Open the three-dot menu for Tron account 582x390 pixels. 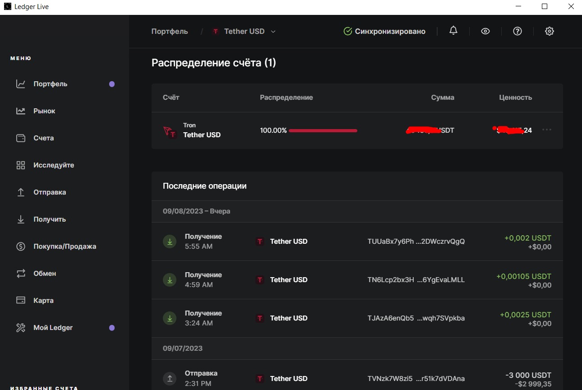pyautogui.click(x=547, y=130)
